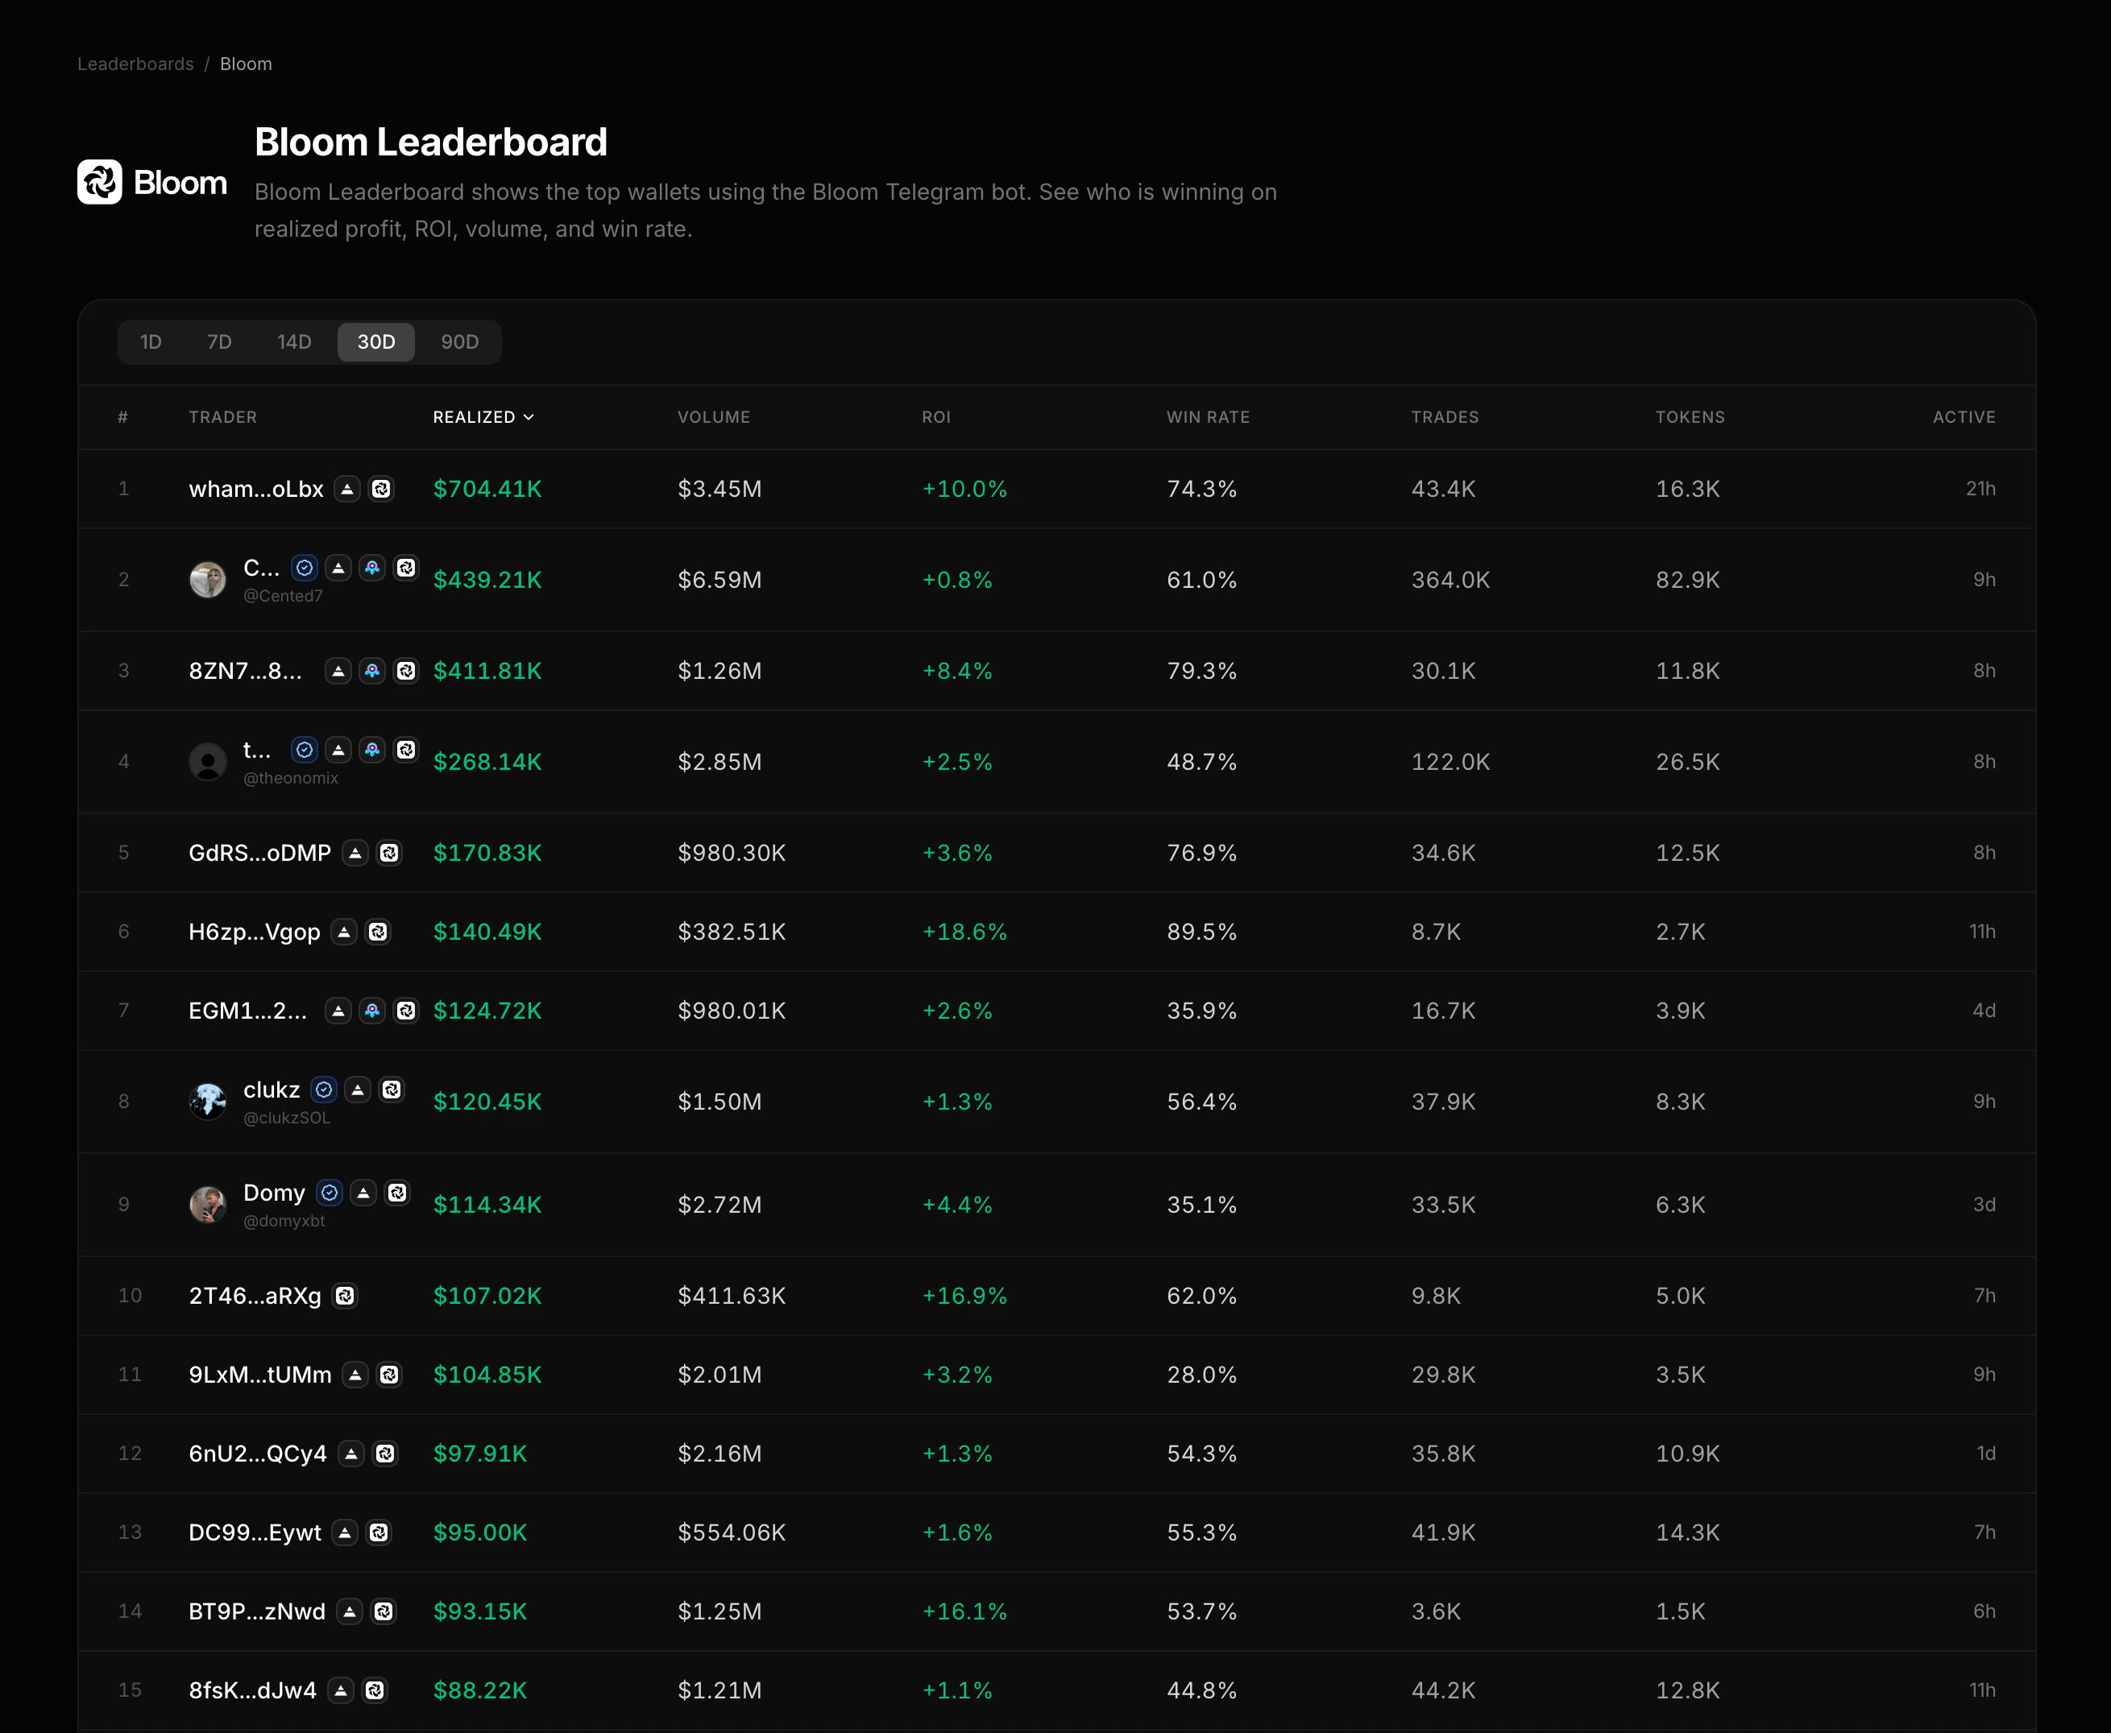Click the 21h active value
The height and width of the screenshot is (1733, 2111).
coord(1981,489)
